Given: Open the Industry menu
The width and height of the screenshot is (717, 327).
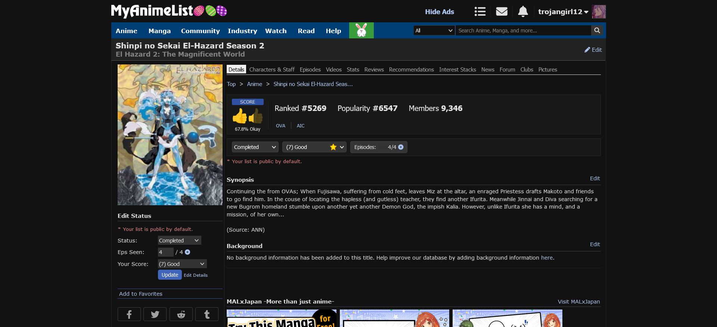Looking at the screenshot, I should pos(242,31).
